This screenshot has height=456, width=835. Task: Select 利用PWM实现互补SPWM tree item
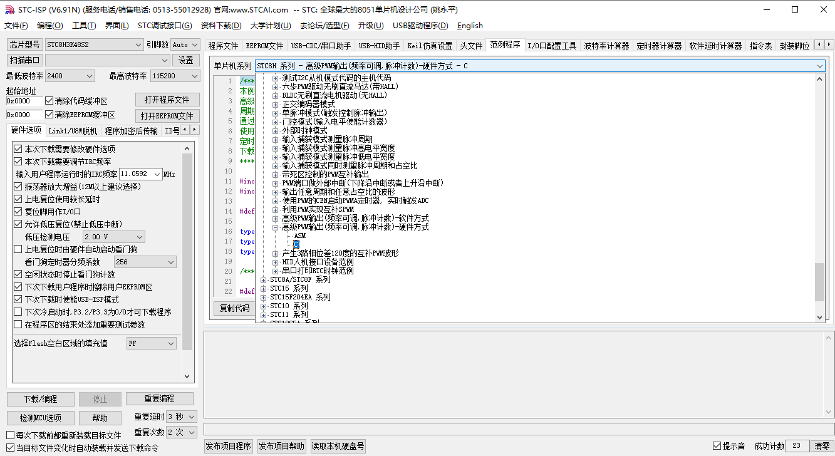[x=318, y=209]
